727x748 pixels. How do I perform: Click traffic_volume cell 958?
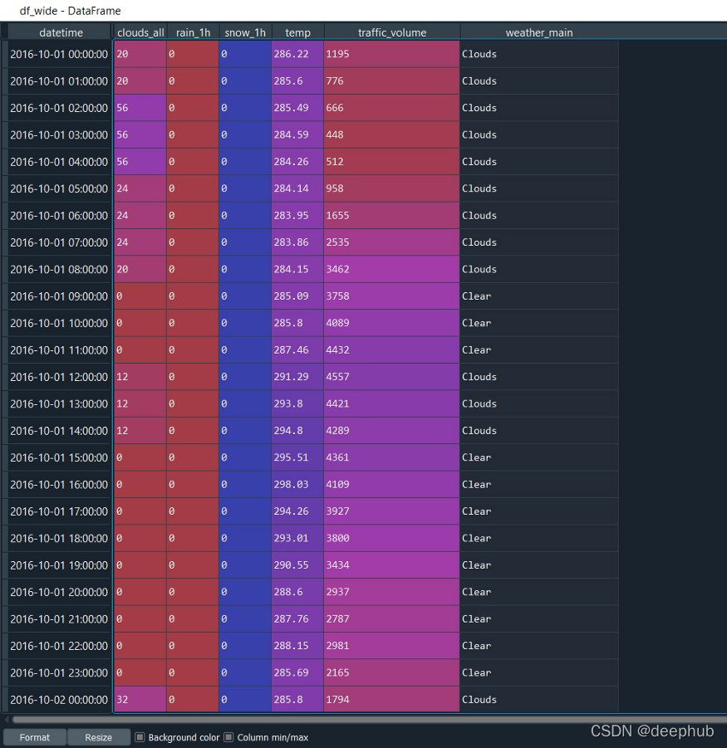391,188
